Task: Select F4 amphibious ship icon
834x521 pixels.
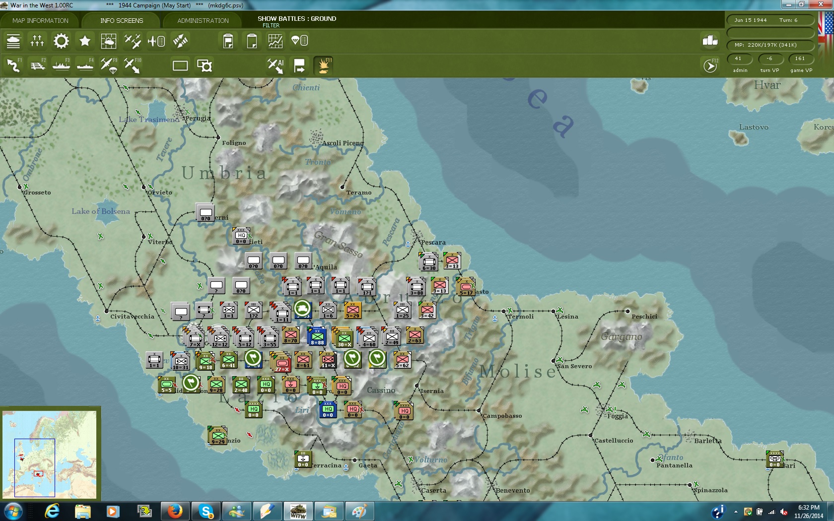Action: 85,65
